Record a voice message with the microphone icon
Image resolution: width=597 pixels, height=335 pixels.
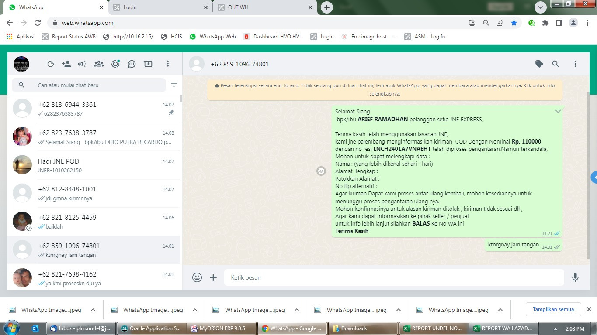(x=575, y=277)
